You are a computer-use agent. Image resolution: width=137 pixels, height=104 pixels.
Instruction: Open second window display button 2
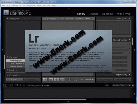11,85
